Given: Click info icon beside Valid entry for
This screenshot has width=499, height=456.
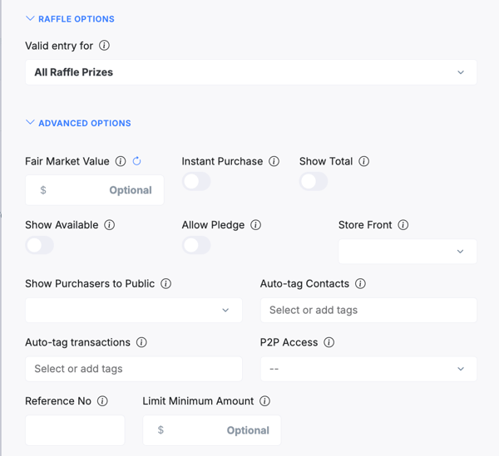Looking at the screenshot, I should coord(104,46).
